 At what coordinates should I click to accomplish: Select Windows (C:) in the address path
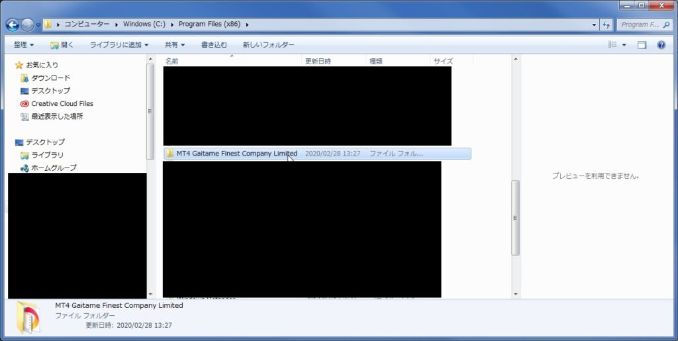point(144,24)
